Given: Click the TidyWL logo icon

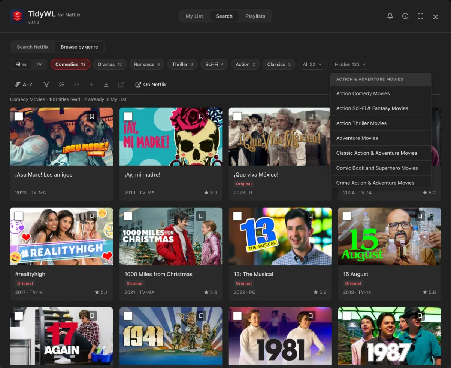Looking at the screenshot, I should [x=17, y=16].
